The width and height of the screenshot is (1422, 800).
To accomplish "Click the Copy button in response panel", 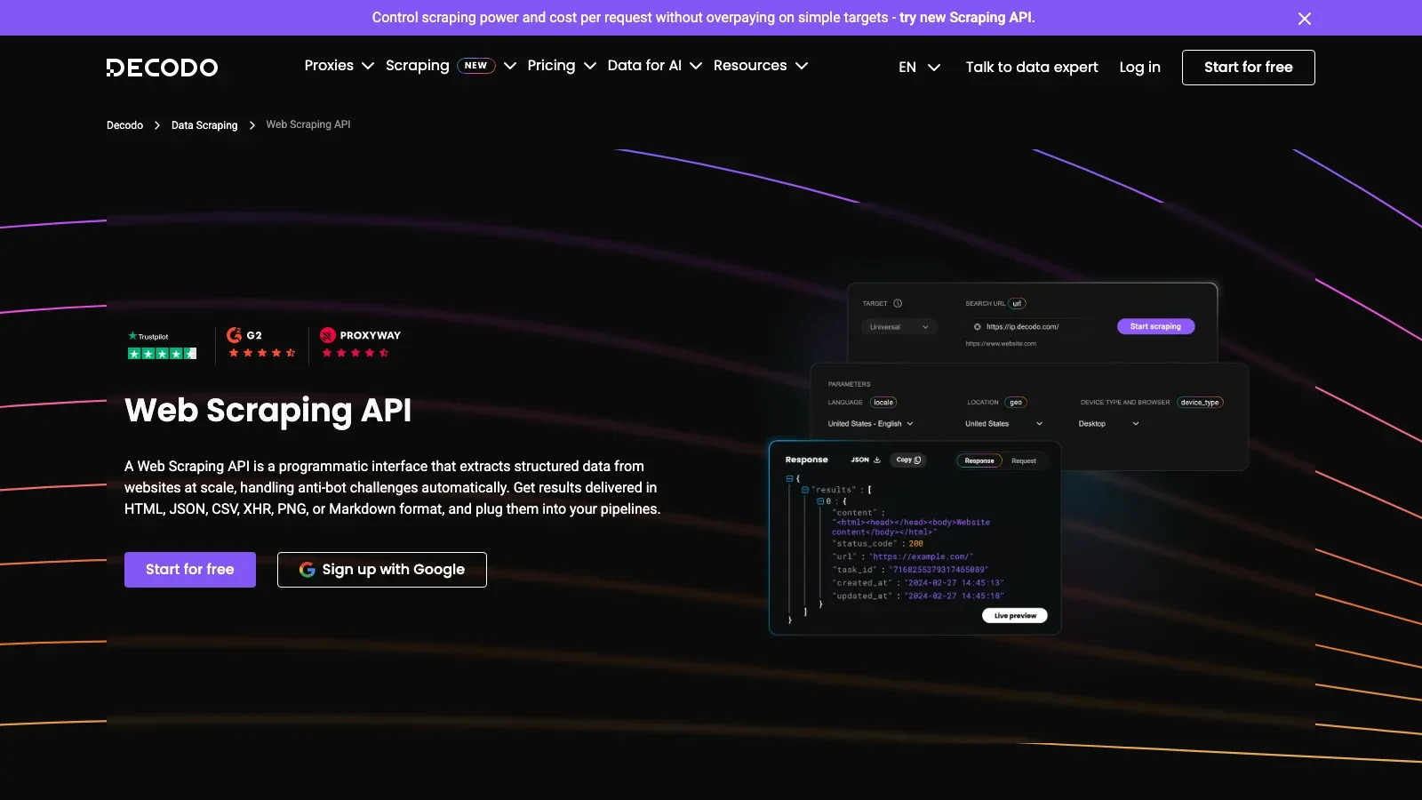I will (908, 460).
